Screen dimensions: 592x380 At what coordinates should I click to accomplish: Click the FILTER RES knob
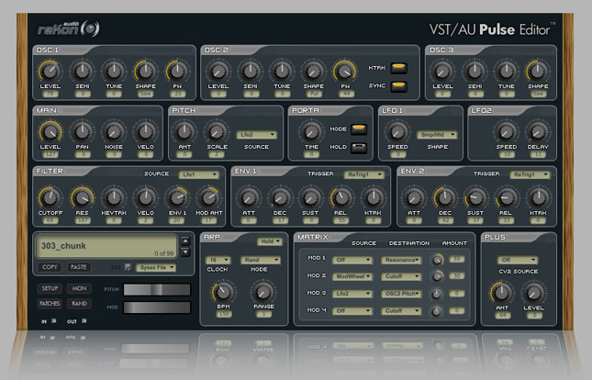click(x=82, y=197)
